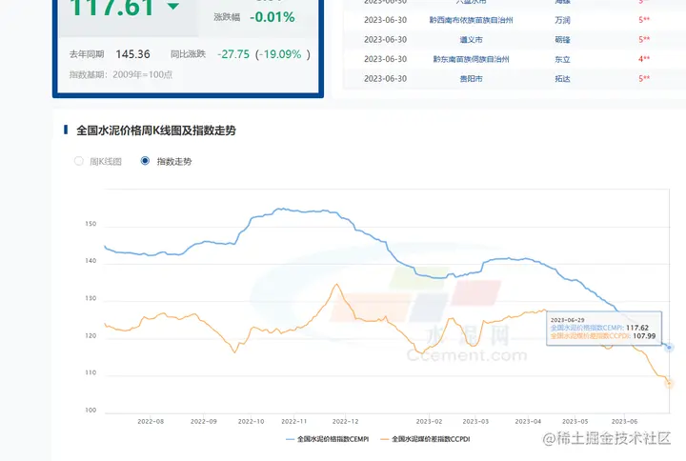Viewport: 686px width, 461px height.
Task: Click the blue CEMPI endpoint marker on chart
Action: point(669,348)
